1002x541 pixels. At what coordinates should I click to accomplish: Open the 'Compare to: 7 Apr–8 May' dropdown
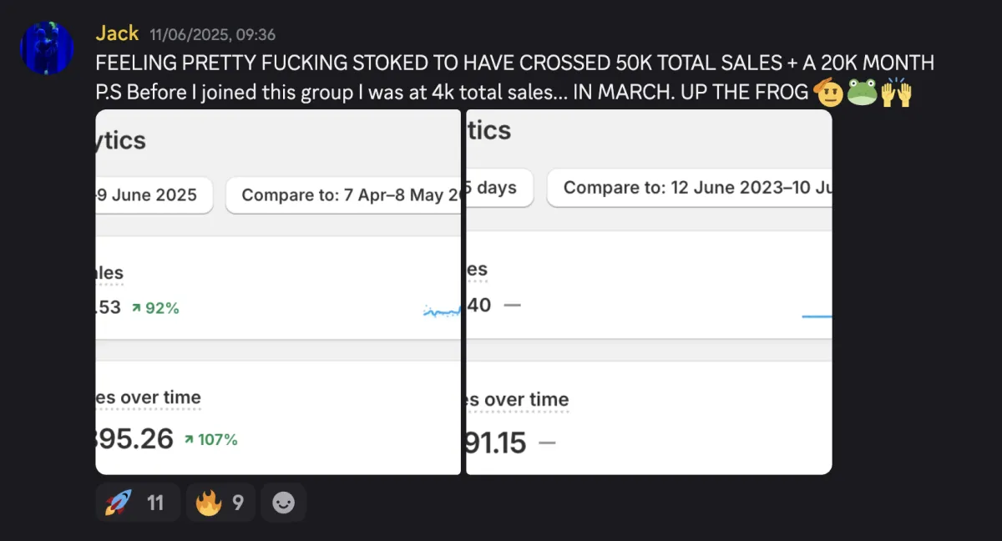[x=344, y=195]
